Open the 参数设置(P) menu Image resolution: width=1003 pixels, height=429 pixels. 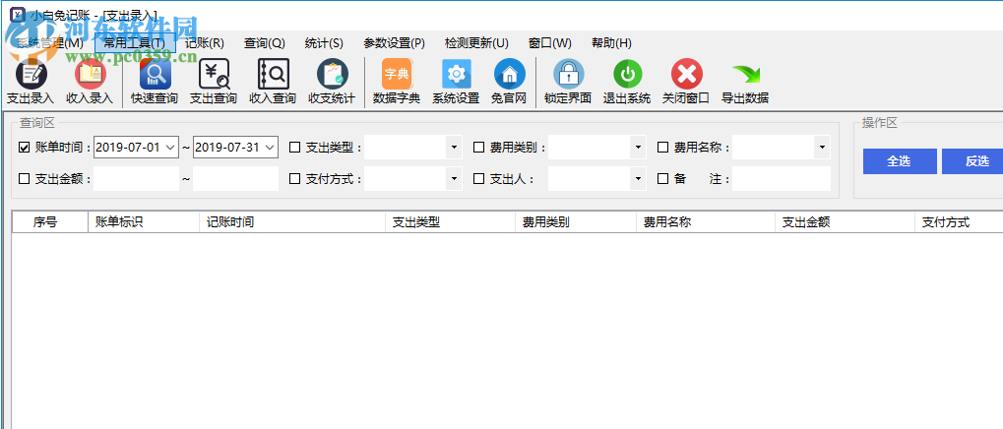(394, 43)
